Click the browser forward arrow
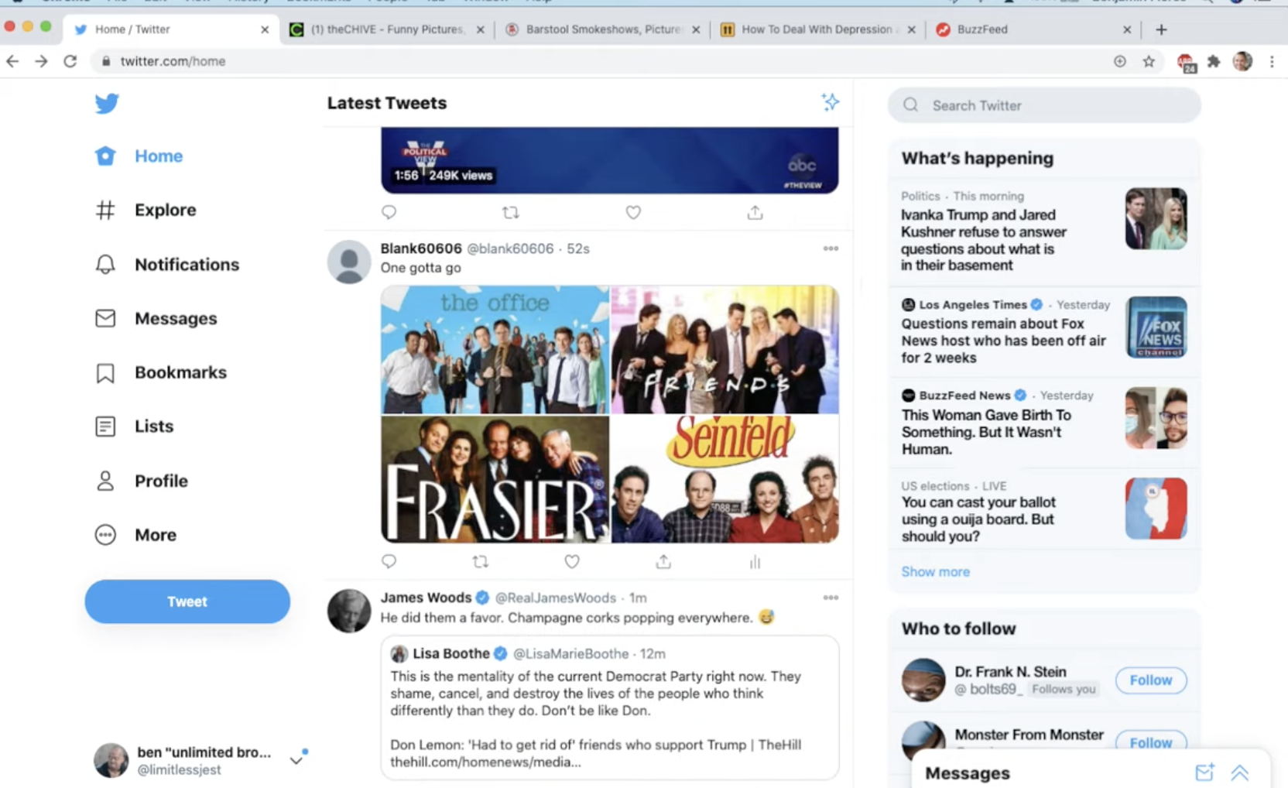The image size is (1288, 788). click(41, 61)
